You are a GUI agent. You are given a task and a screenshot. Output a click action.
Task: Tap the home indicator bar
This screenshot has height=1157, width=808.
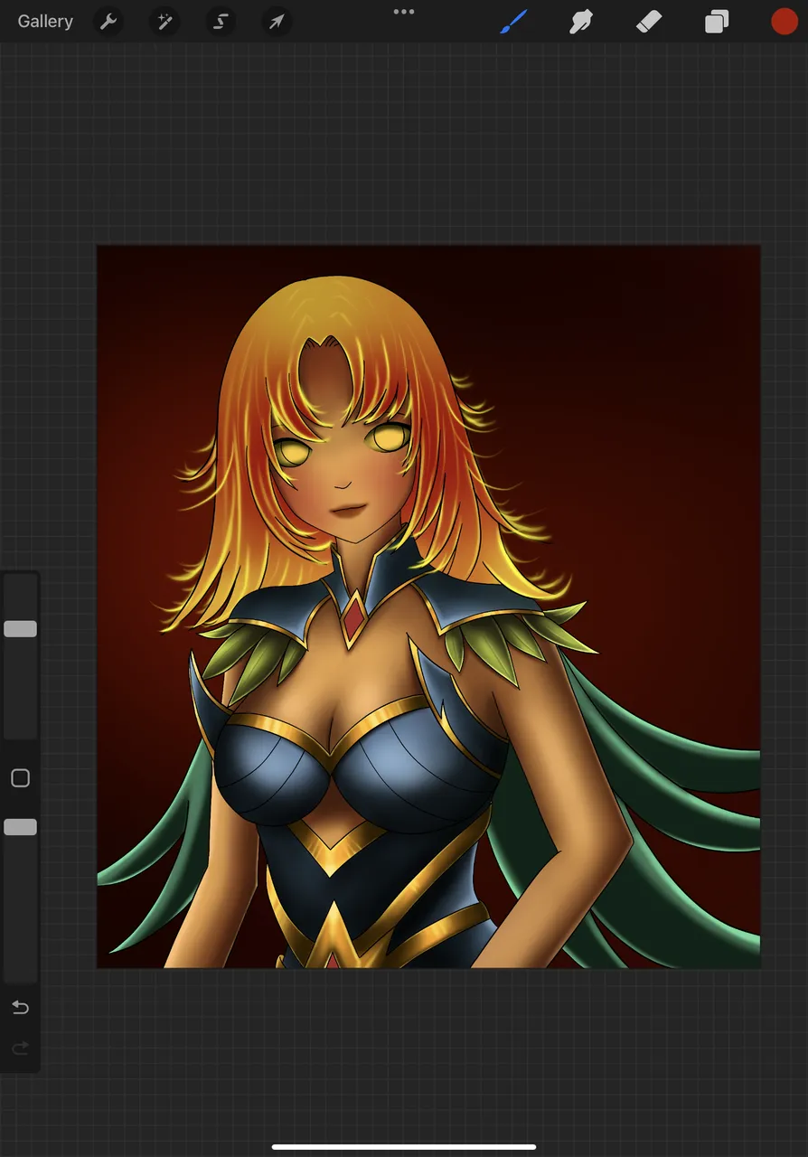404,1147
